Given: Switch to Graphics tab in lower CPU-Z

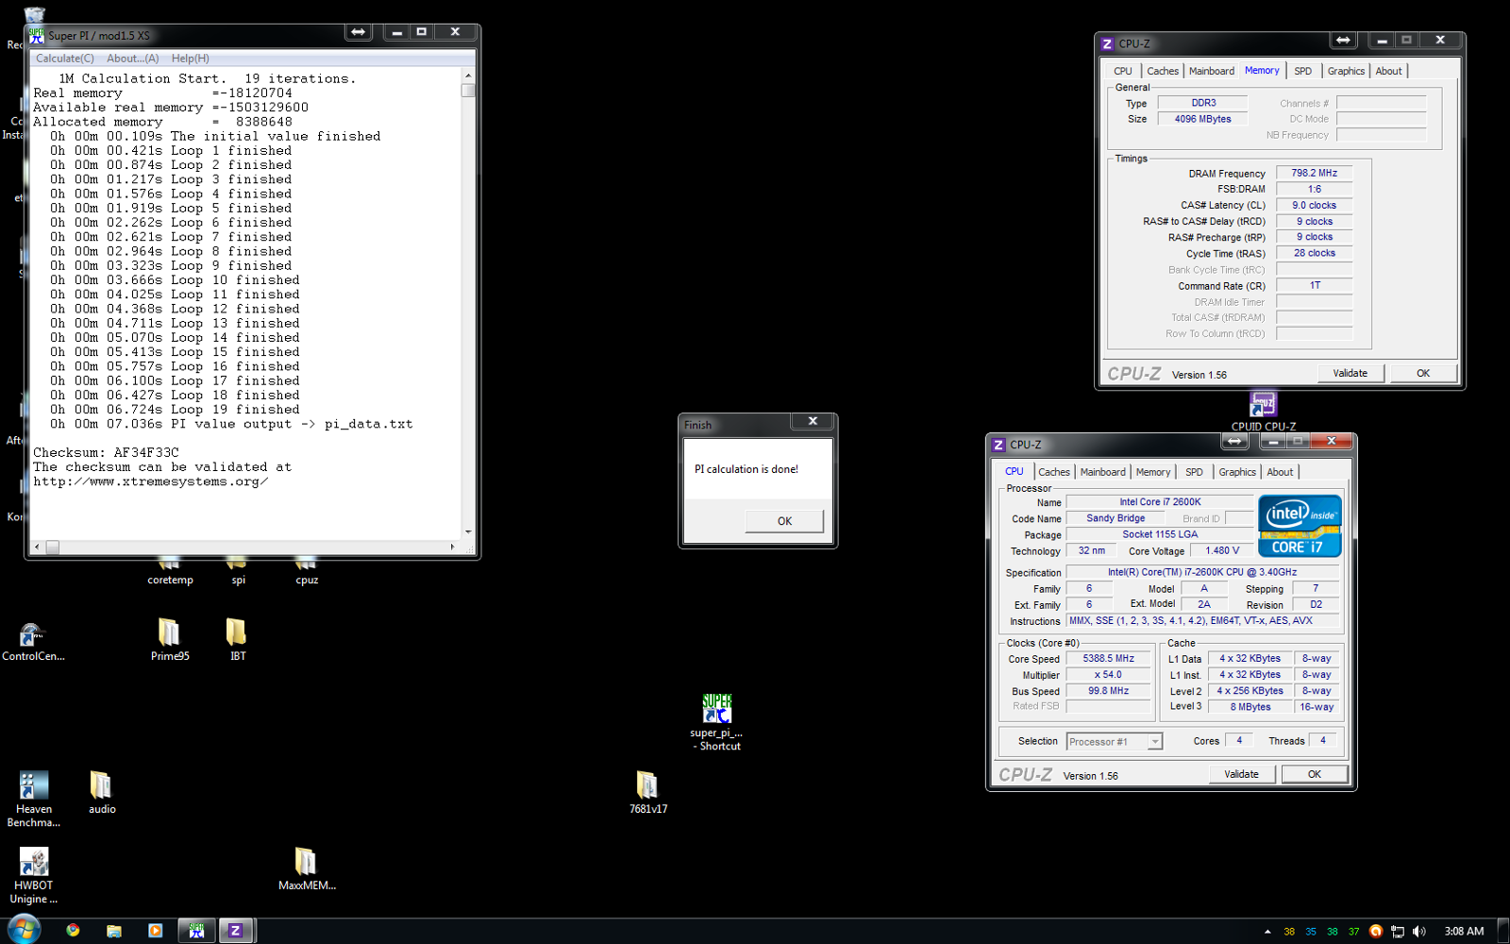Looking at the screenshot, I should click(x=1237, y=472).
